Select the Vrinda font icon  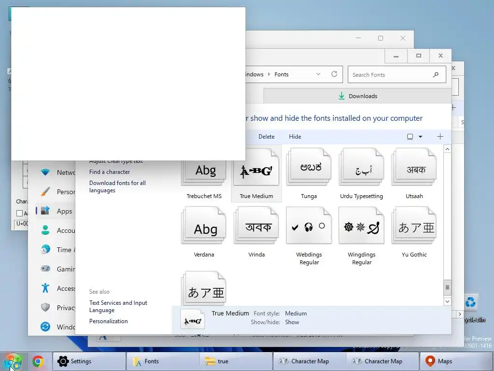tap(256, 226)
